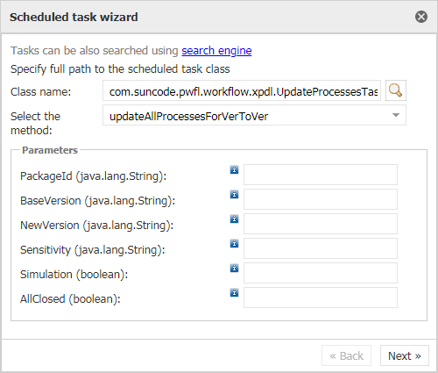This screenshot has width=438, height=373.
Task: Click the BaseVersion input field
Action: coord(321,199)
